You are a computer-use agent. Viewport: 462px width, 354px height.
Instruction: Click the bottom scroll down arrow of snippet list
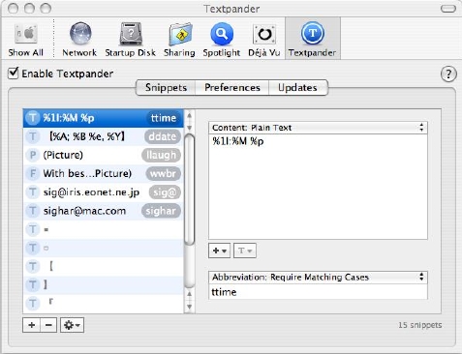(x=190, y=307)
